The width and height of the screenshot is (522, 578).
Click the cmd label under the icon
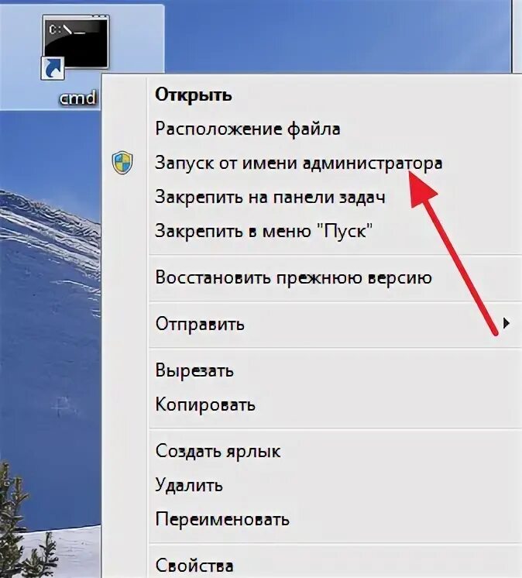click(77, 98)
